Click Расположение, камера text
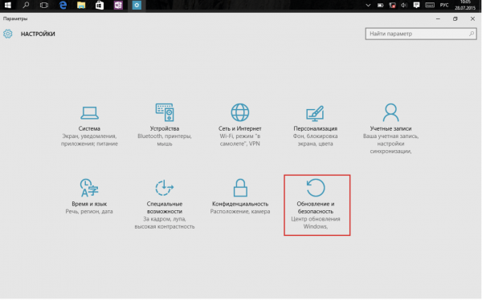The width and height of the screenshot is (482, 300). (x=240, y=211)
